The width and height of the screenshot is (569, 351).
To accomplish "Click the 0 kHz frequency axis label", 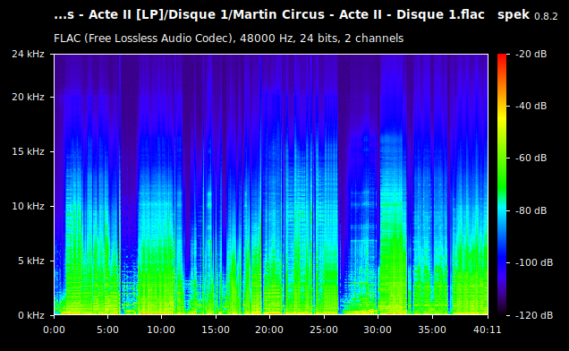I will [31, 315].
